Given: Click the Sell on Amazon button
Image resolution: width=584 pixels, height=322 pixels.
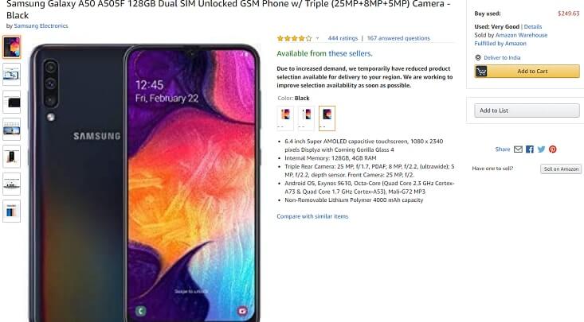Looking at the screenshot, I should 561,169.
